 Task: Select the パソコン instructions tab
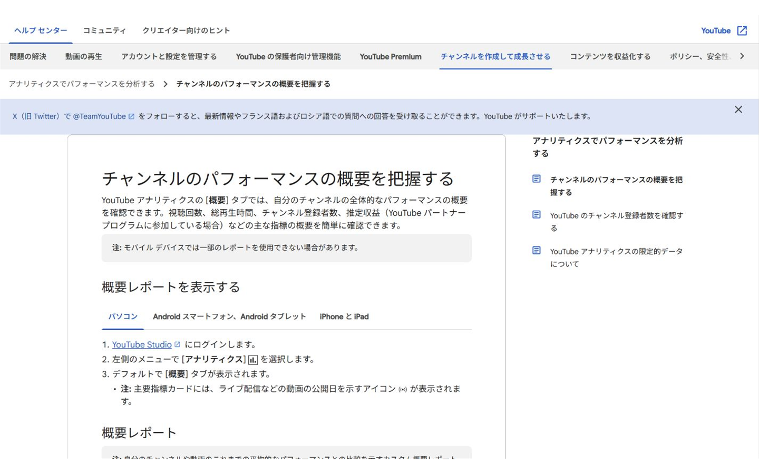(x=123, y=317)
